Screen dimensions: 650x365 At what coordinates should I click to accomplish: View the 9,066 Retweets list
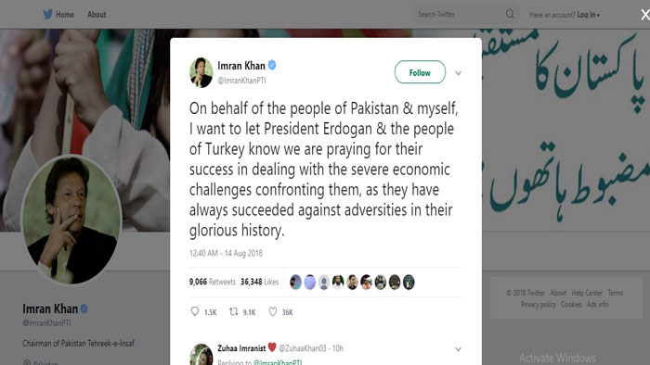213,282
